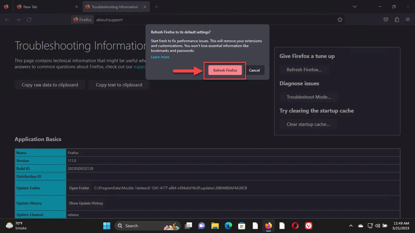
Task: Open Firefox View from the tab bar
Action: [6, 7]
